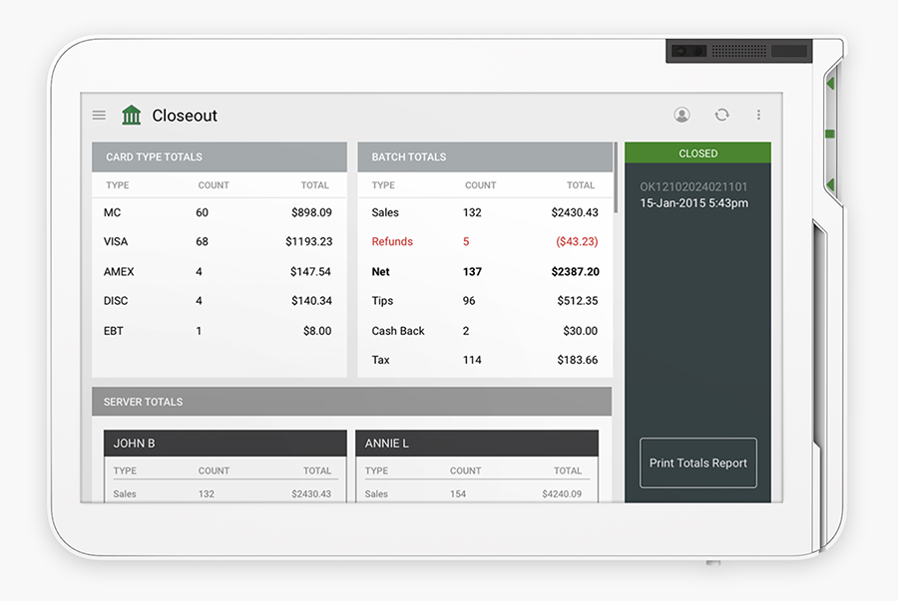Select the Net row total $2387.20
Screen dimensions: 898x601
point(575,272)
